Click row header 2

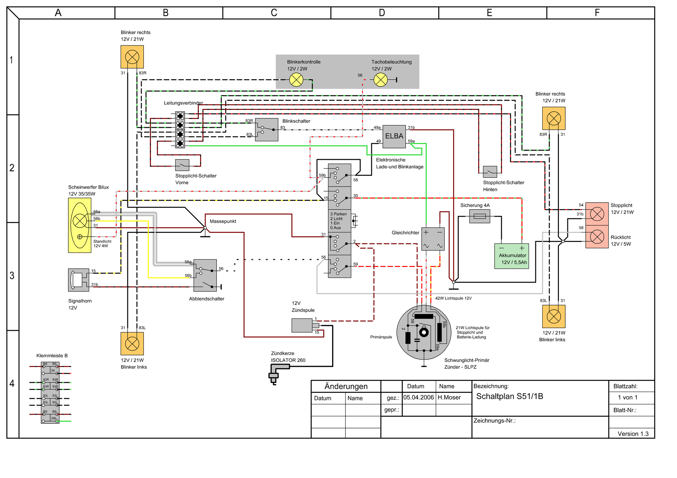coord(12,168)
